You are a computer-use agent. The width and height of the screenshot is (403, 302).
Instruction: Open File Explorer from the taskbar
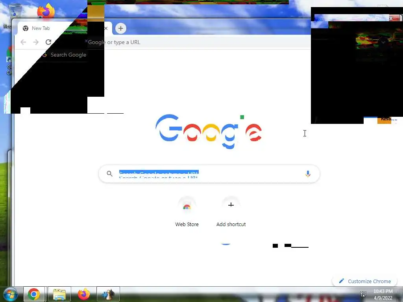[x=59, y=294]
